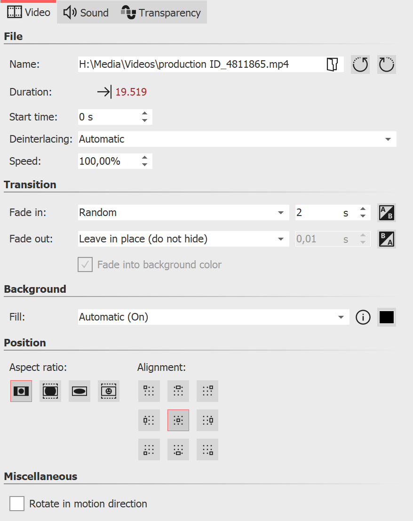
Task: Click the rotate counterclockwise icon
Action: (360, 64)
